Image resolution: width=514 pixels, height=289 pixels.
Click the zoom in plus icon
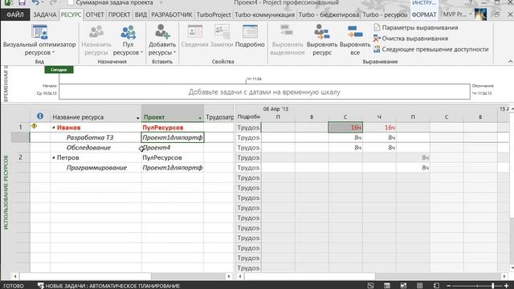[506, 286]
